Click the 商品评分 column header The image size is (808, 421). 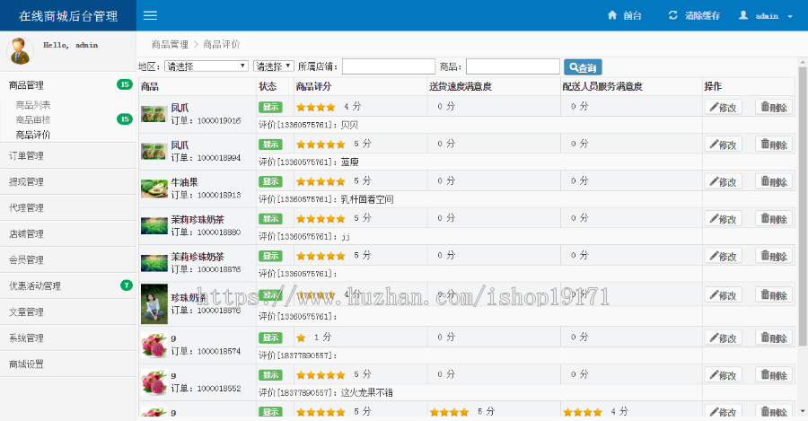pos(313,86)
